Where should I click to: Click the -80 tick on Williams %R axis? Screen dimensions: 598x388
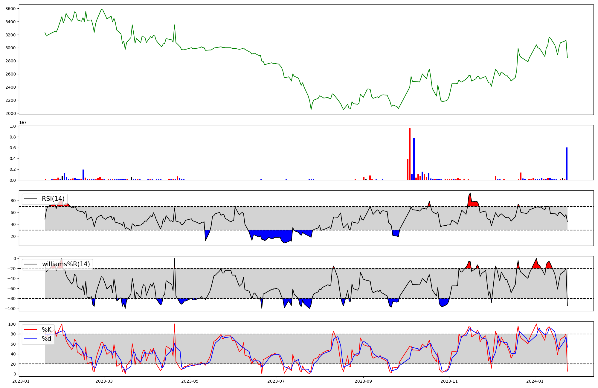pyautogui.click(x=11, y=298)
